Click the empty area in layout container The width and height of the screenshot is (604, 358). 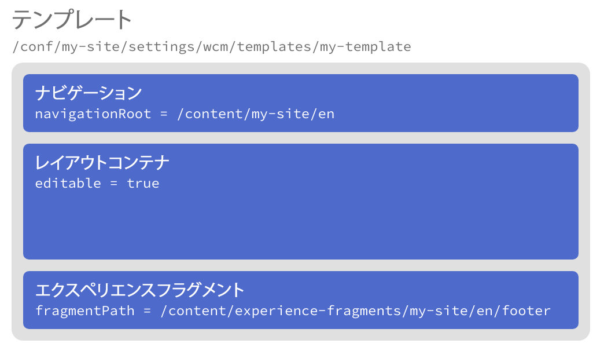(301, 226)
